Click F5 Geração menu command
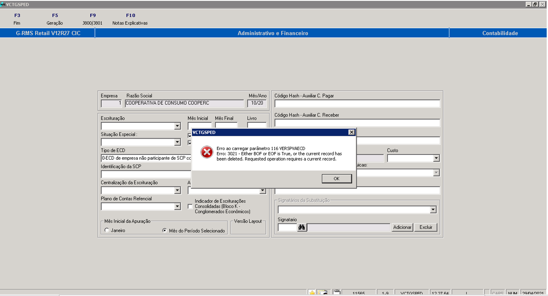Screen dimensions: 548x296 click(55, 19)
